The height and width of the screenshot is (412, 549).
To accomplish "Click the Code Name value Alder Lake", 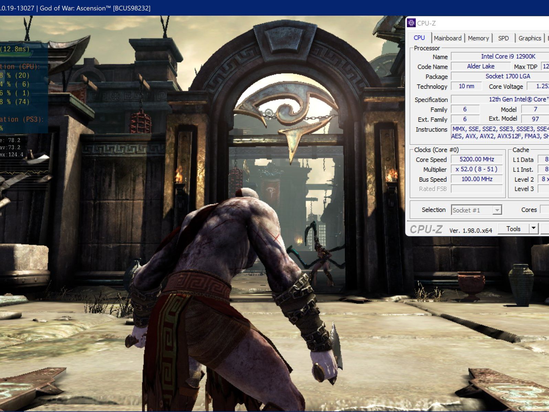I will tap(481, 66).
